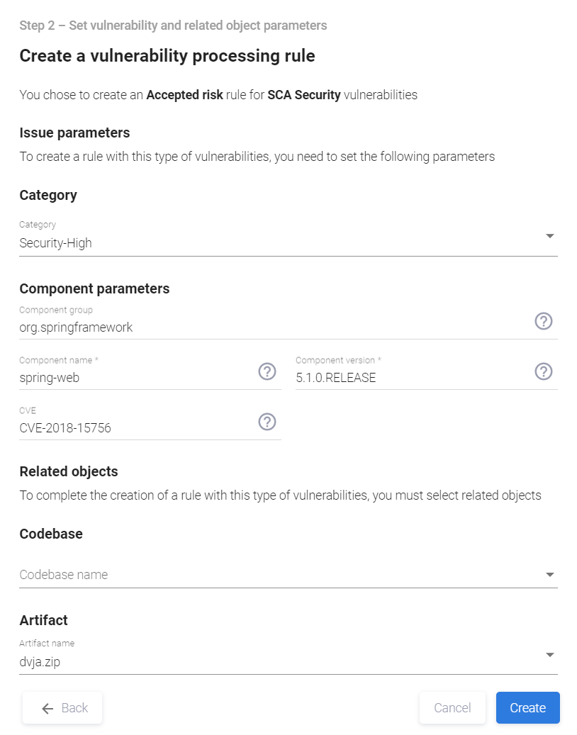This screenshot has height=735, width=577.
Task: Click the Security-High category value
Action: point(55,243)
